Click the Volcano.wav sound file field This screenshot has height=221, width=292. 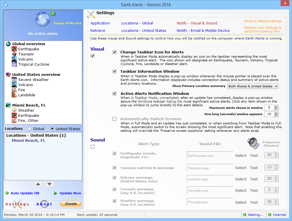click(x=210, y=179)
